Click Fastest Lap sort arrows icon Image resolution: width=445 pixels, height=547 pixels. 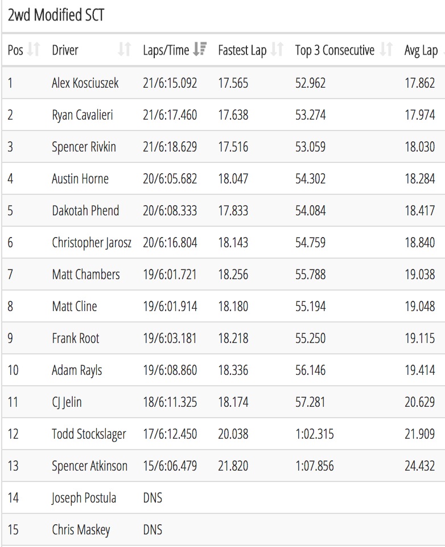(x=277, y=50)
